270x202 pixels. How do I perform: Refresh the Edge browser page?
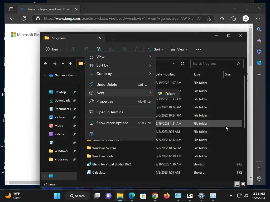tap(24, 18)
